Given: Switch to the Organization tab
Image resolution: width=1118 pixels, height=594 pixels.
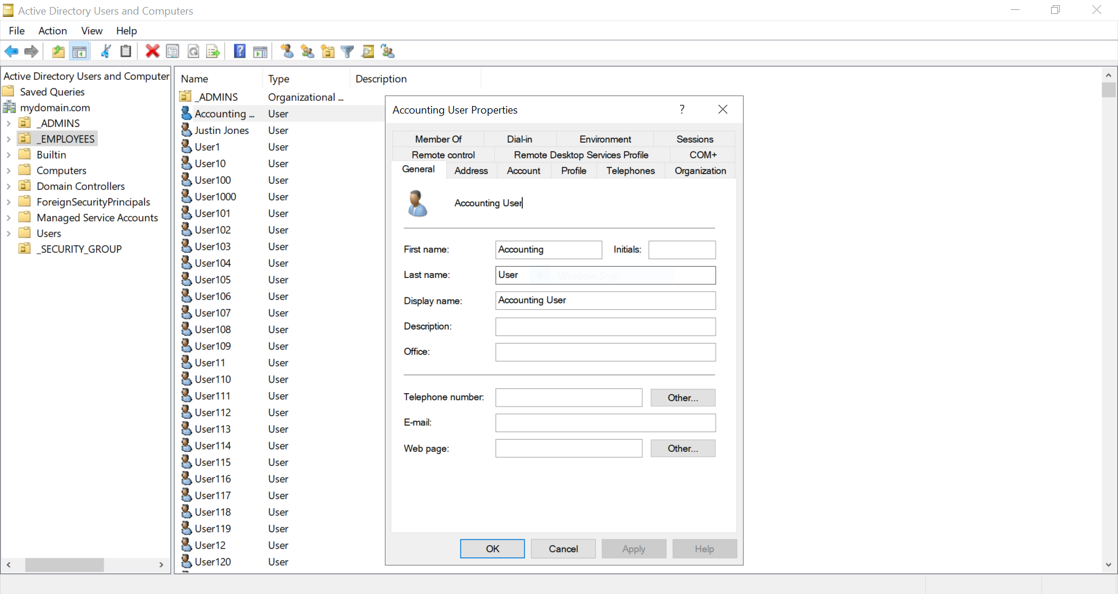Looking at the screenshot, I should pos(700,171).
